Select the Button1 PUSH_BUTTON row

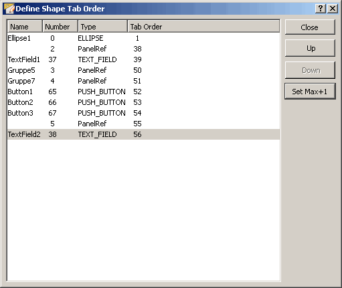143,92
